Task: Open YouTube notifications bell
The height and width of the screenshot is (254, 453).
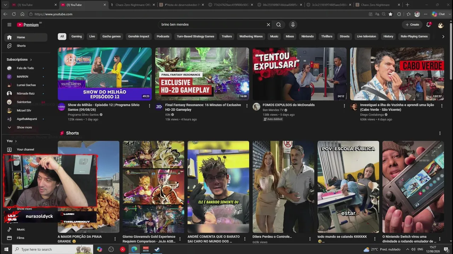Action: point(429,25)
